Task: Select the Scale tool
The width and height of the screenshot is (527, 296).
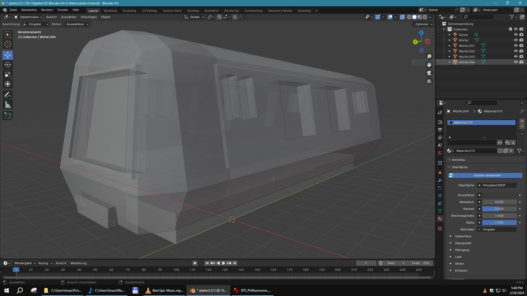Action: [8, 74]
